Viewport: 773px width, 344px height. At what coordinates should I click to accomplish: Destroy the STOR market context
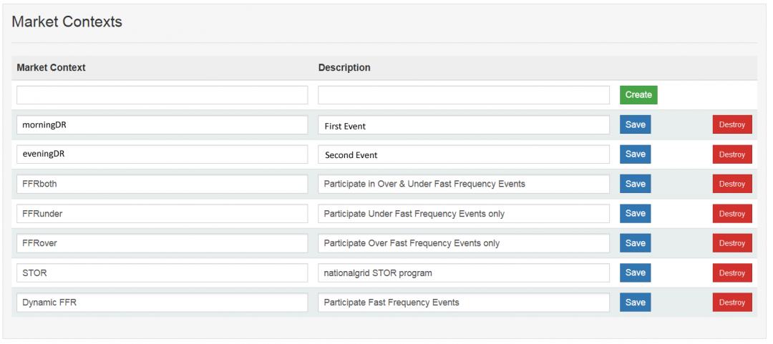731,273
